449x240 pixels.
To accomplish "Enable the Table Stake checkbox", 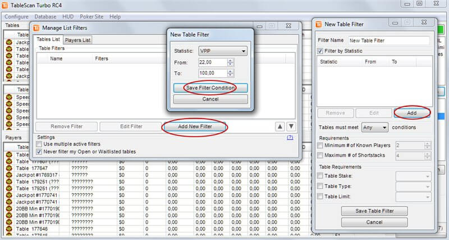I will click(320, 176).
